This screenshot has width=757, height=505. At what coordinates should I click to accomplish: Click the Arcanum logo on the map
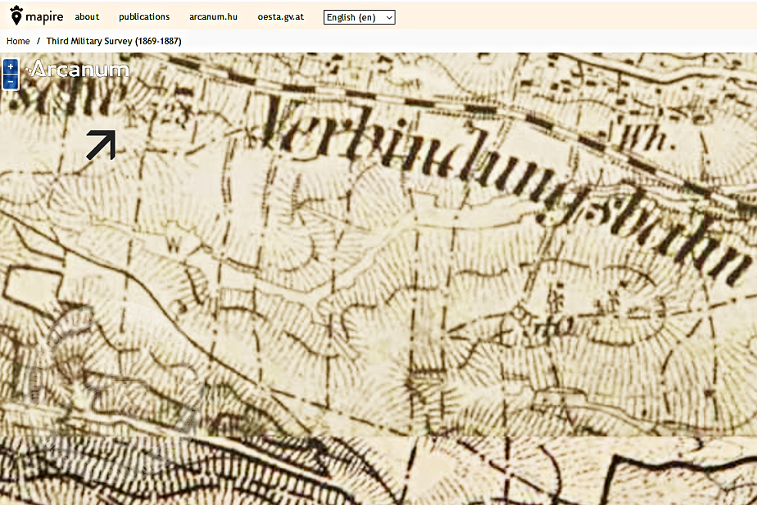[79, 69]
